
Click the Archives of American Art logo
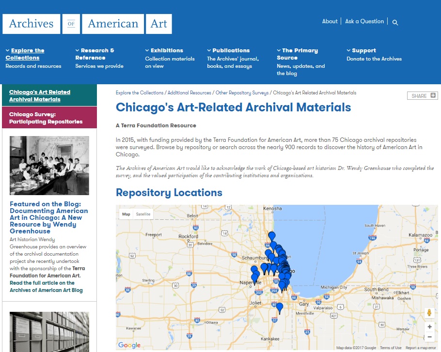(x=87, y=24)
